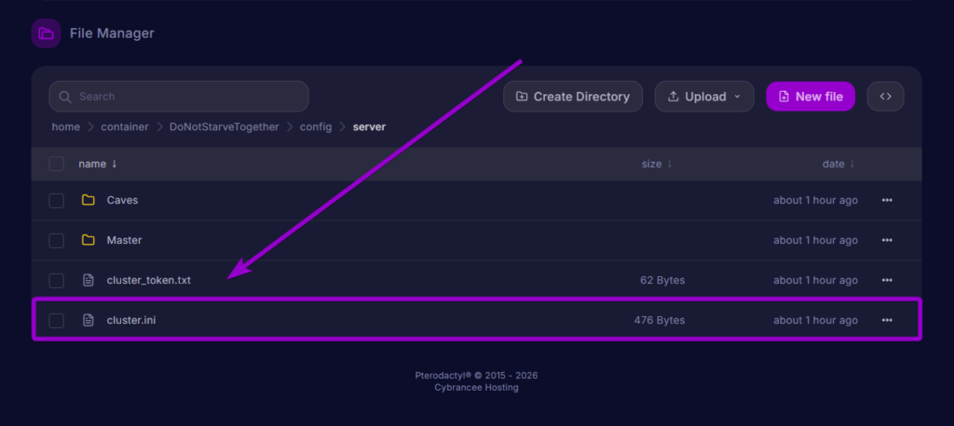Click the Create Directory button
The height and width of the screenshot is (426, 954).
pyautogui.click(x=573, y=96)
